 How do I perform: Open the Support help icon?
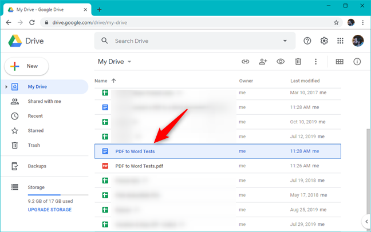[307, 41]
